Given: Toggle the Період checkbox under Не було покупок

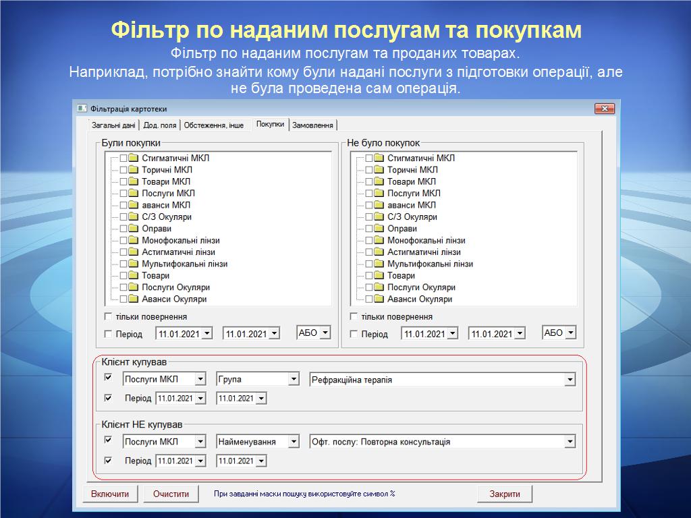Looking at the screenshot, I should click(x=354, y=334).
